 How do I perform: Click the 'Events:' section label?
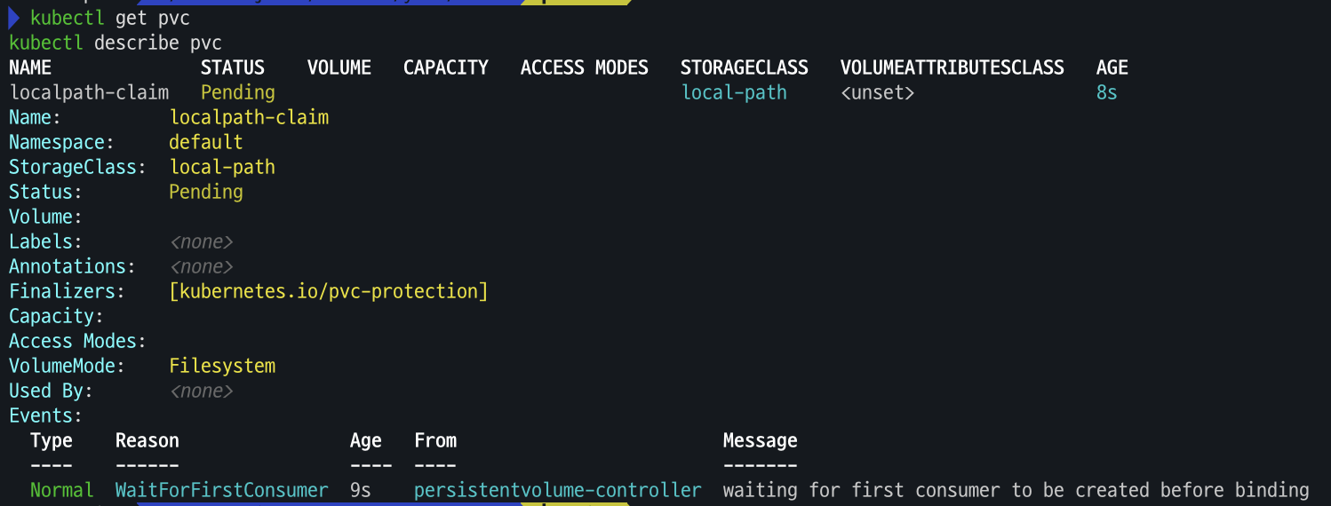(x=45, y=415)
